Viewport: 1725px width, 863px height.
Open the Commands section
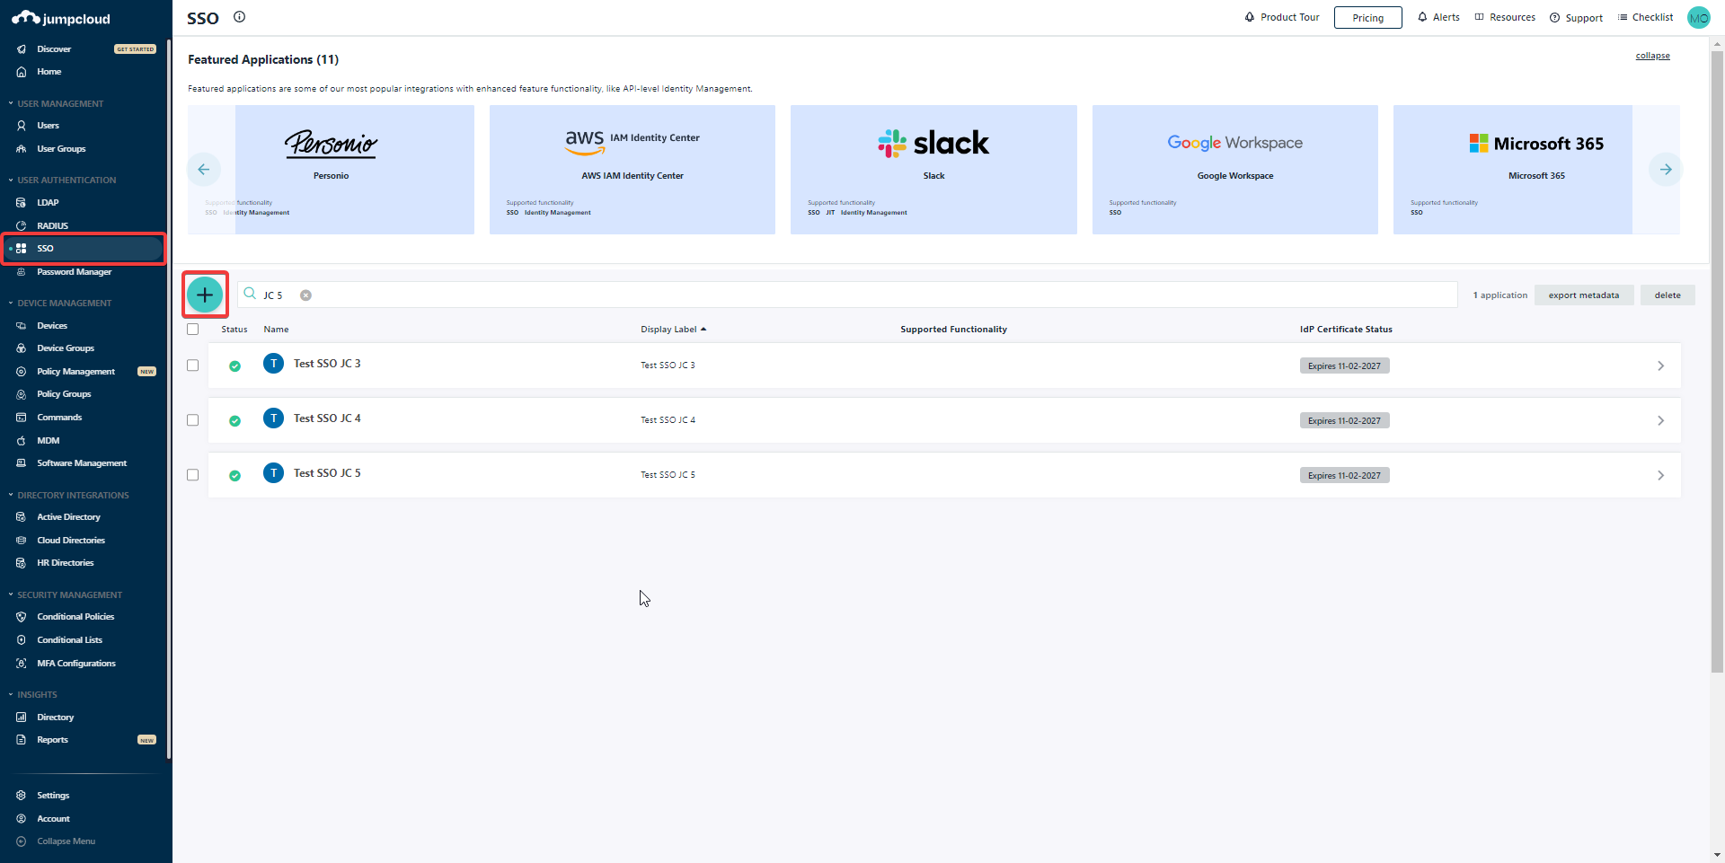point(59,417)
